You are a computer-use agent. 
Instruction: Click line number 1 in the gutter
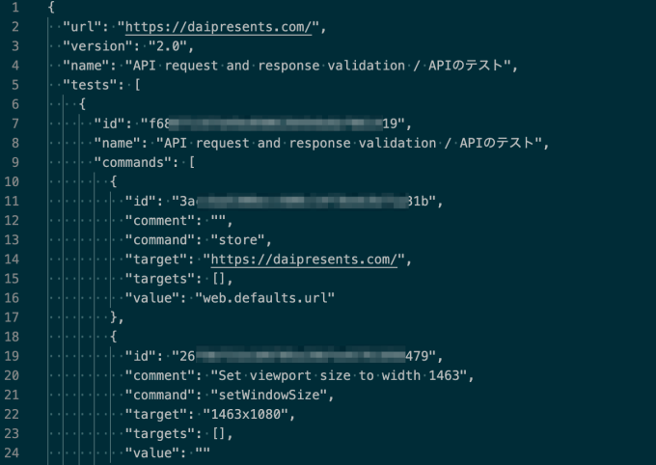(14, 7)
